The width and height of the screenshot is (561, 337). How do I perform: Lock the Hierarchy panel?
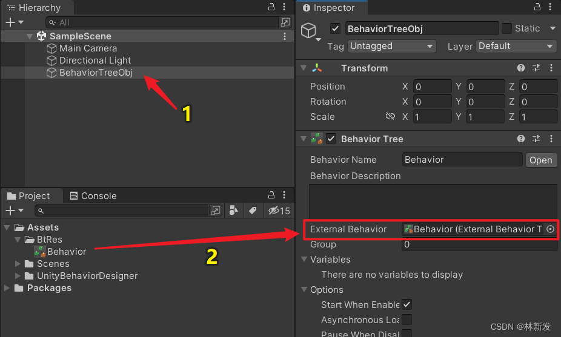[x=271, y=7]
